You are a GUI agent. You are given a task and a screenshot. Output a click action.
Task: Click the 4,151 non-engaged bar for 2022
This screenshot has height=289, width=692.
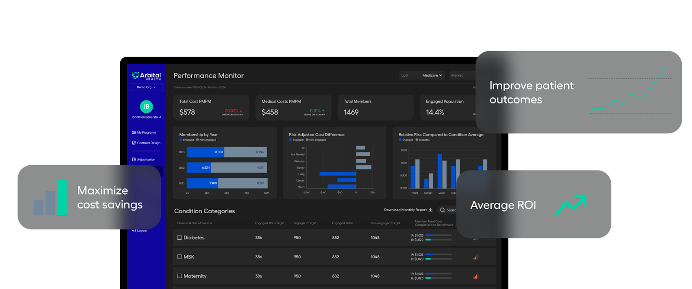tap(239, 167)
